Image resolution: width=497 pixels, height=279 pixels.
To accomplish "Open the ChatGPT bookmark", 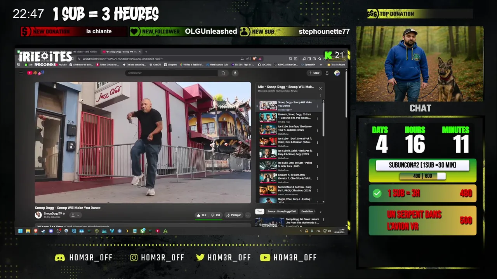I will [155, 65].
